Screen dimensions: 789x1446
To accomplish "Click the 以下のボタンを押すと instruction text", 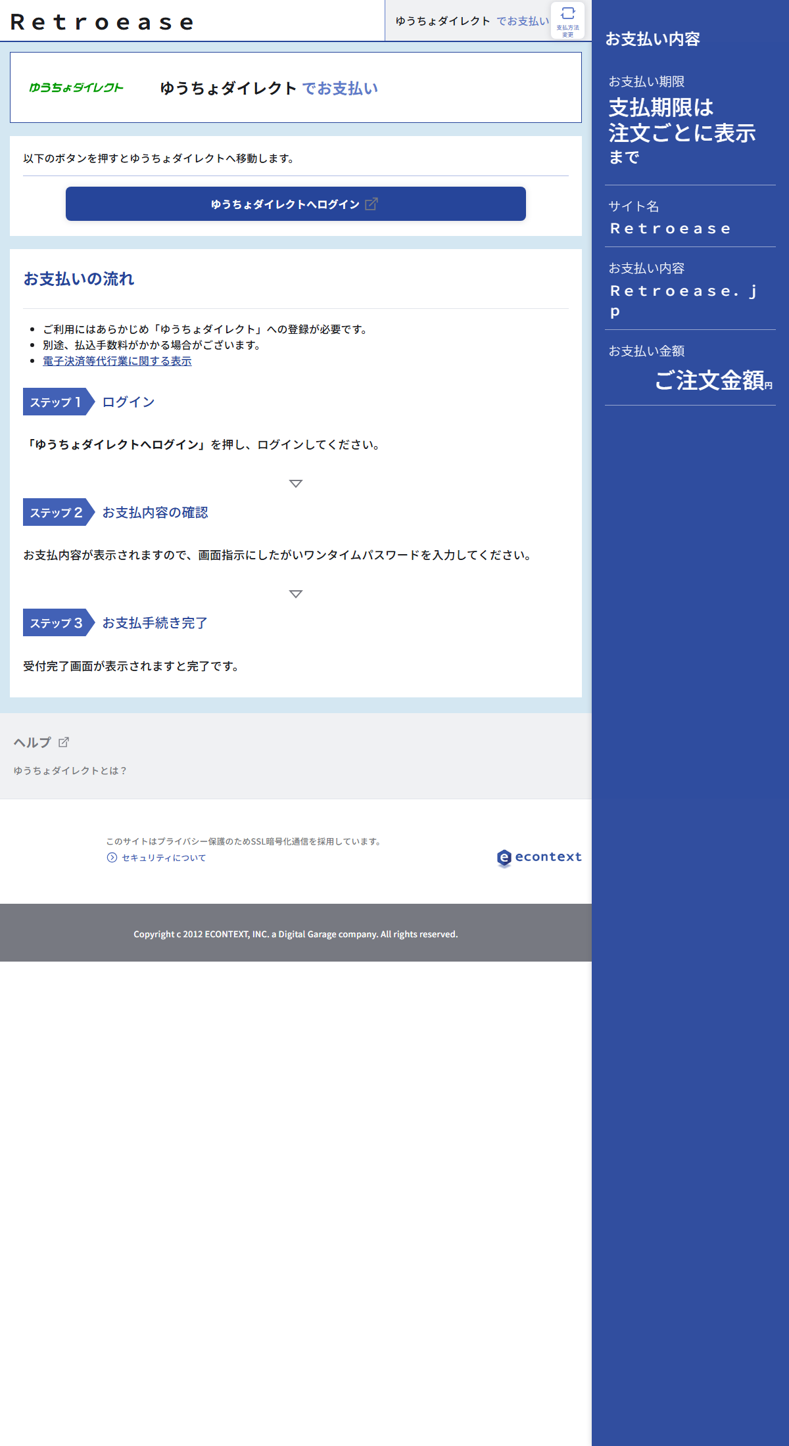I will 159,158.
